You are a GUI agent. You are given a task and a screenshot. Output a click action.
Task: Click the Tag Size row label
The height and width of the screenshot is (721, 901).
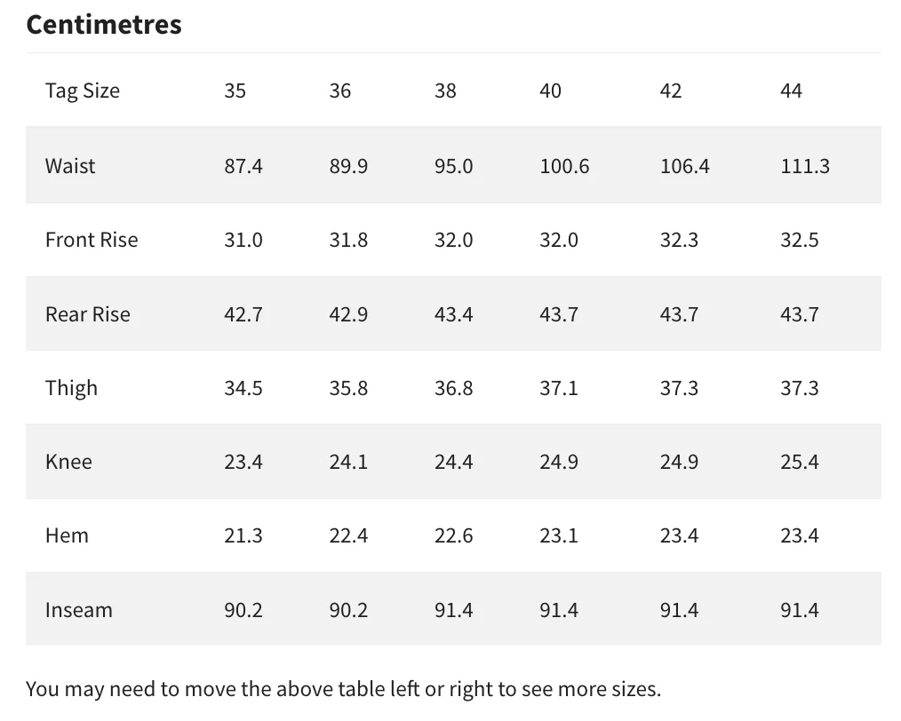[x=83, y=91]
